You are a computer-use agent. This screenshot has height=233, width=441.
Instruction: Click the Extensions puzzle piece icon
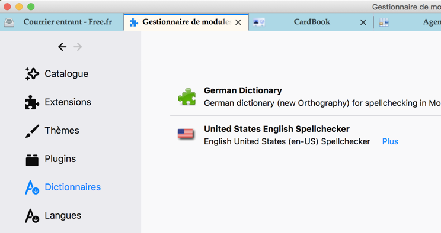pyautogui.click(x=32, y=102)
